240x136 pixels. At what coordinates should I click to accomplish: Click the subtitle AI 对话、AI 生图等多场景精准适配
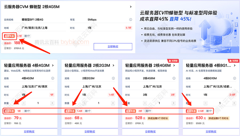[204, 71]
